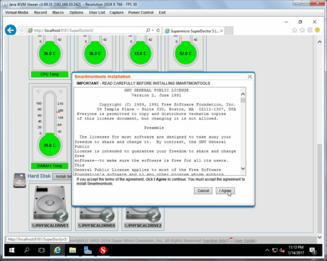Open the User Guide link
Image resolution: width=327 pixels, height=261 pixels.
[245, 240]
